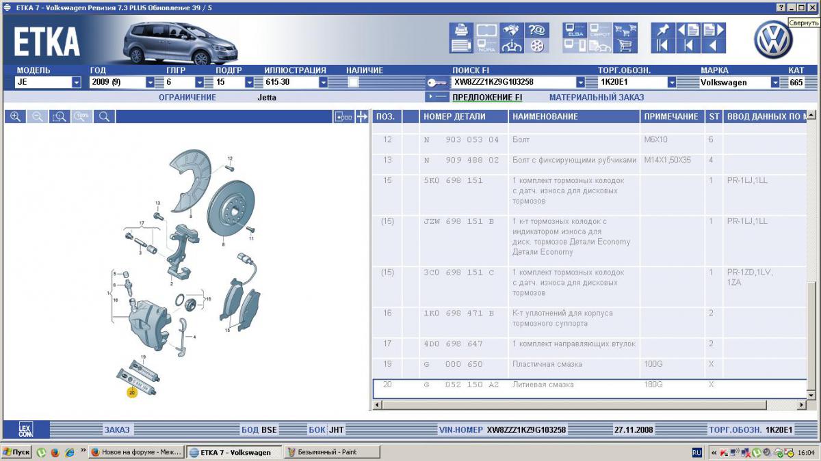
Task: Click the printer icon in the toolbar
Action: coord(461,30)
